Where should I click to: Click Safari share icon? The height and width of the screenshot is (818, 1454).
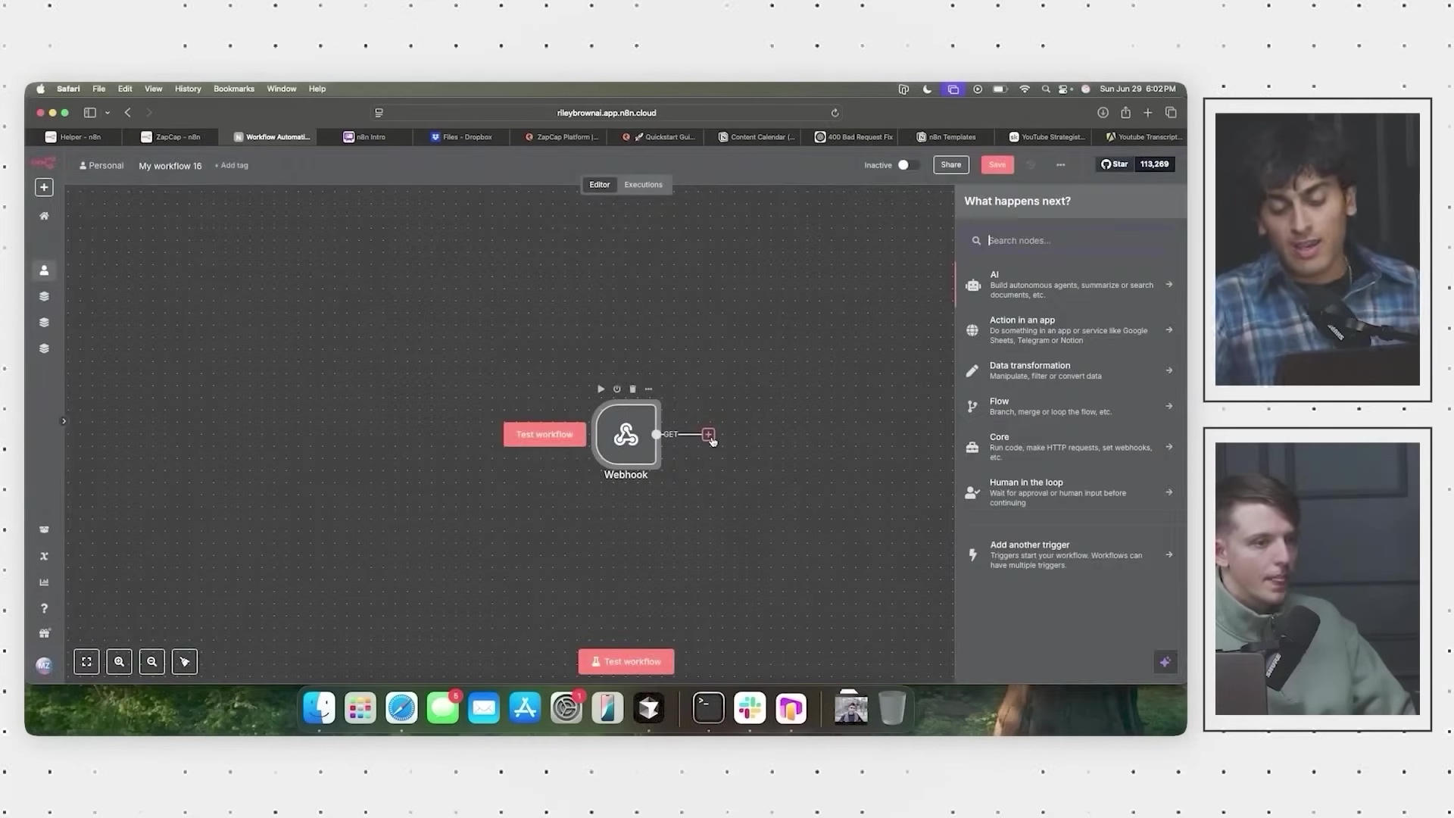[1125, 112]
